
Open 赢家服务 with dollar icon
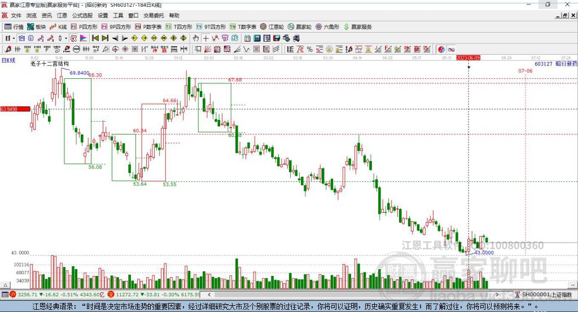coord(358,27)
